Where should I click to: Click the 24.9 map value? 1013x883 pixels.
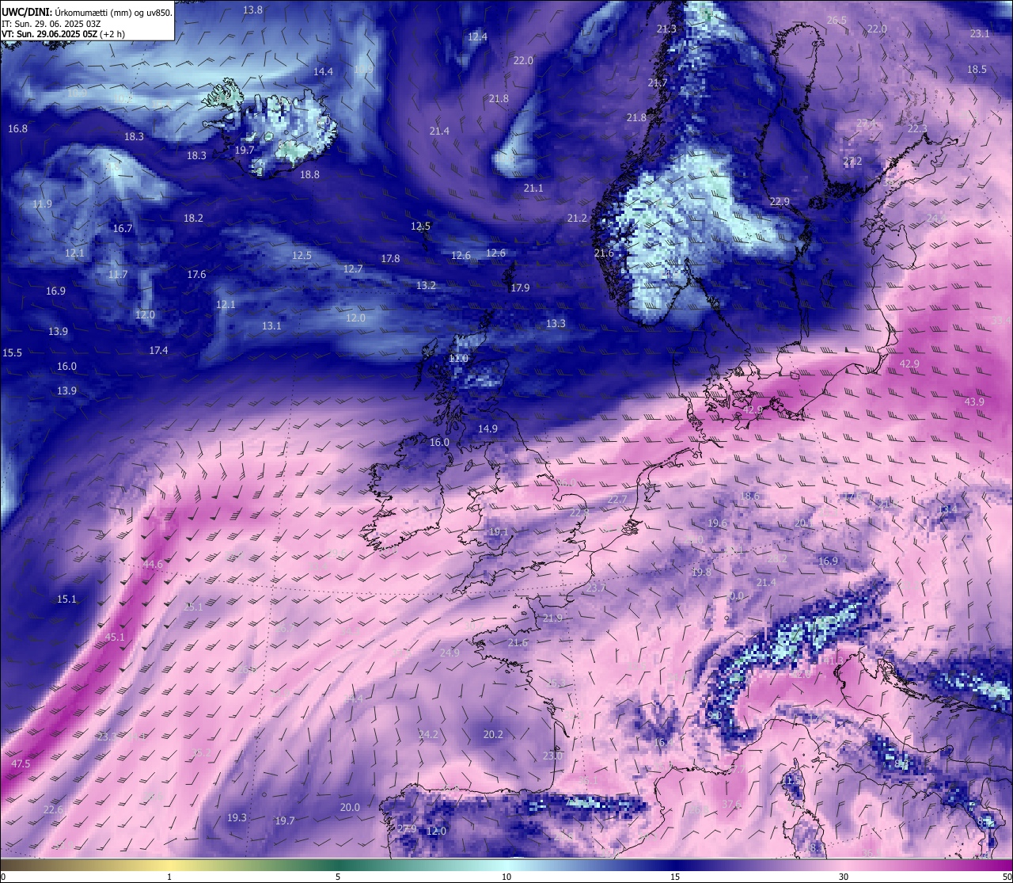point(450,653)
